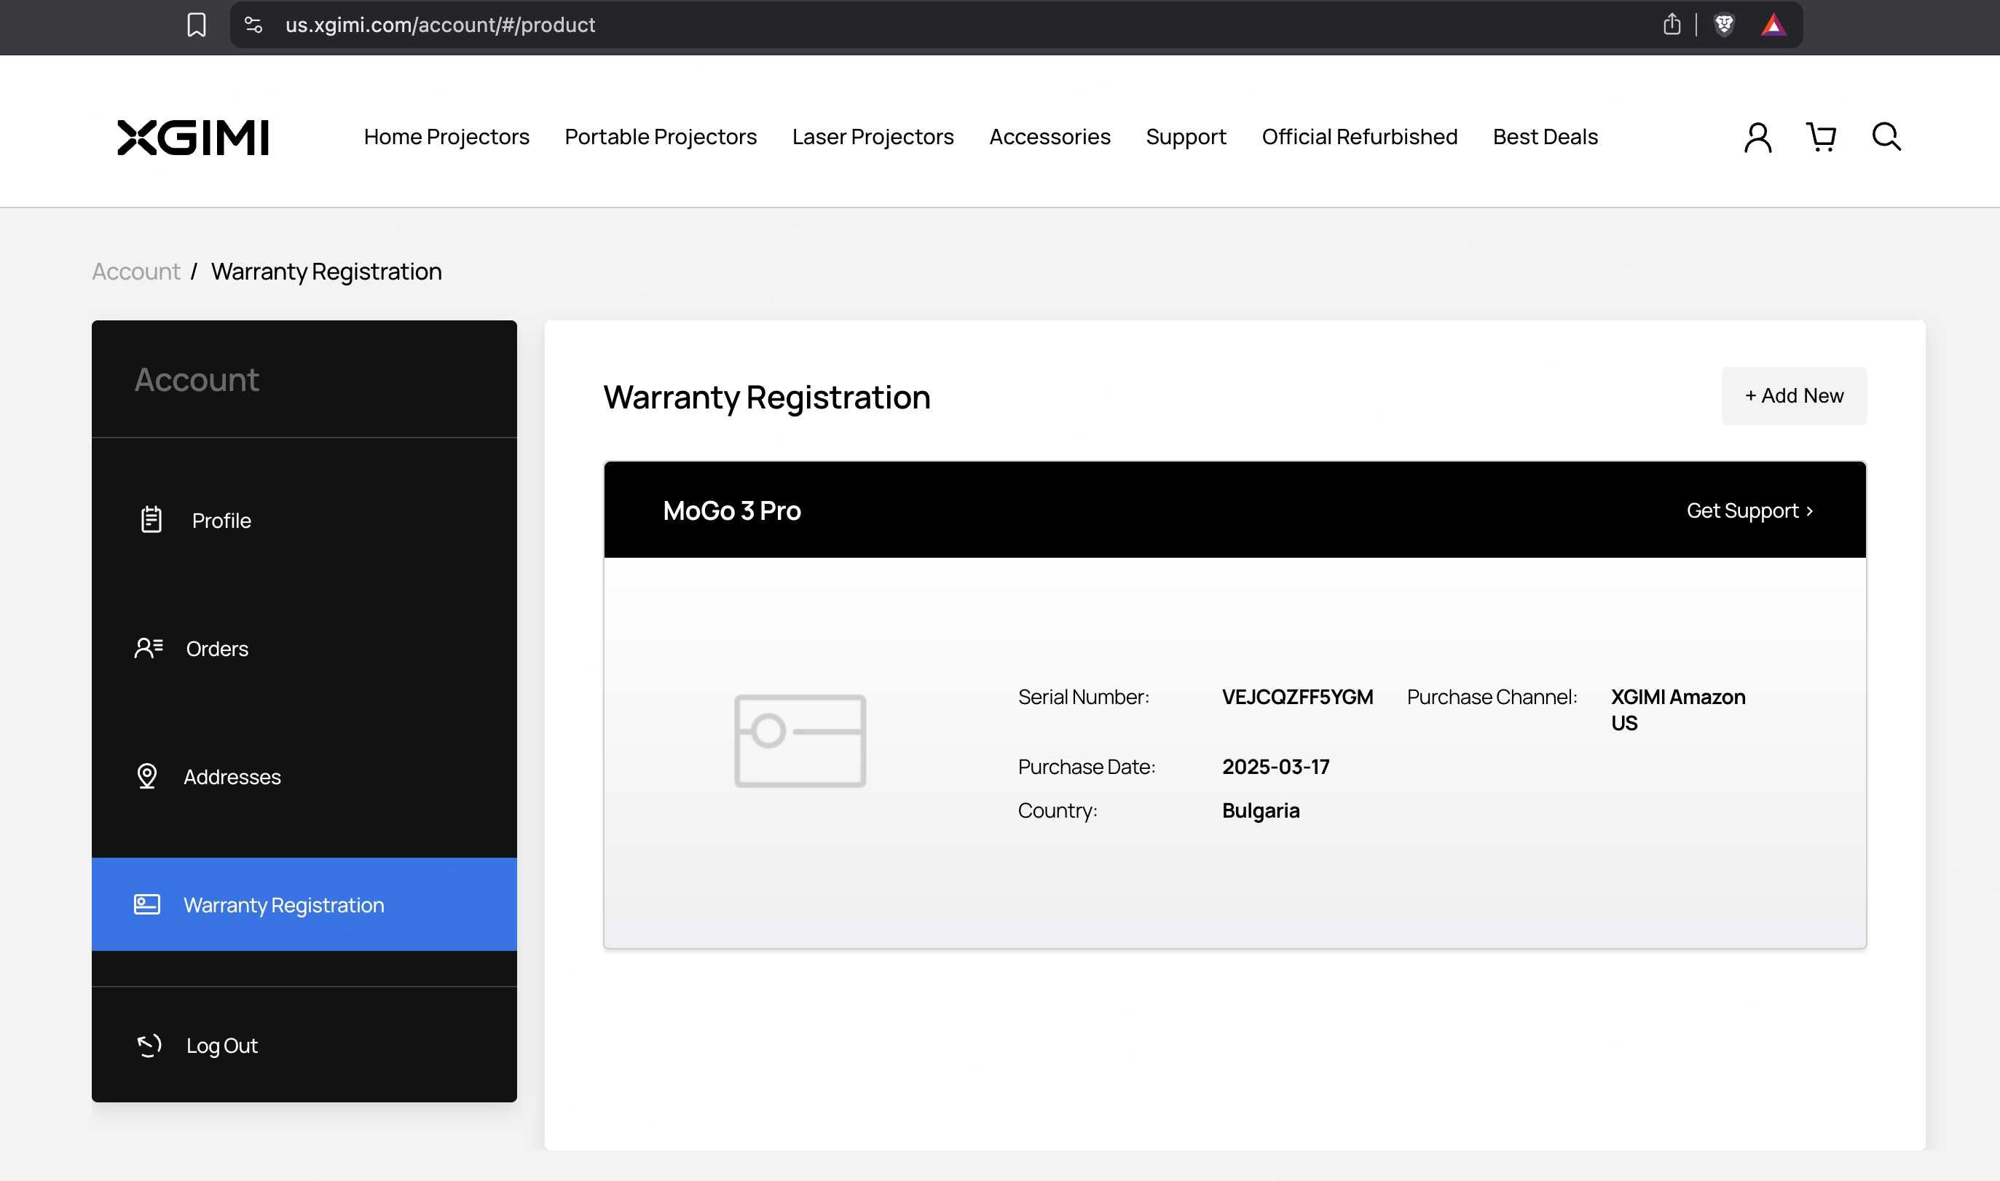Open Support menu
The width and height of the screenshot is (2000, 1181).
[x=1186, y=137]
